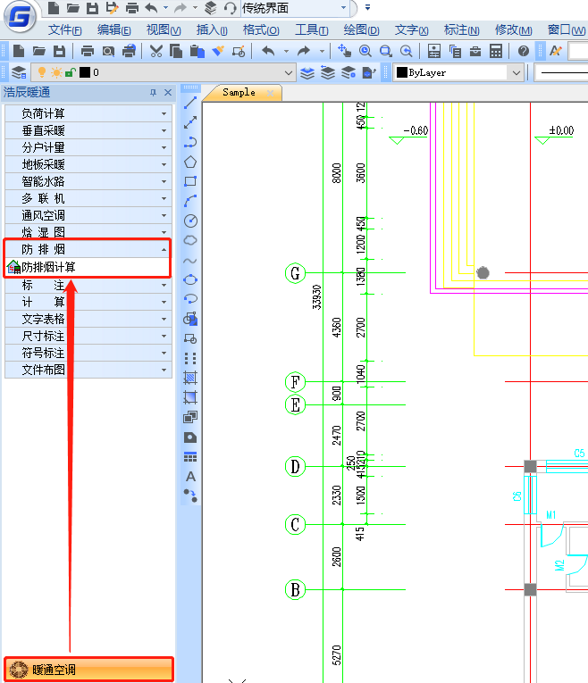
Task: Open the 绘图(D) menu
Action: point(361,30)
